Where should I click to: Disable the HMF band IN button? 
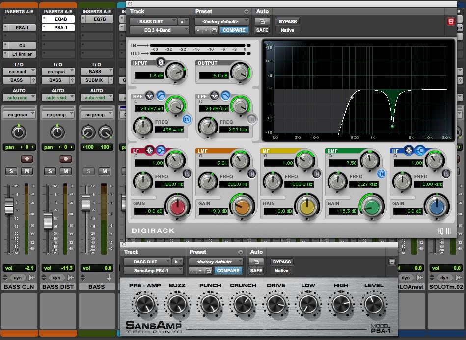point(381,174)
